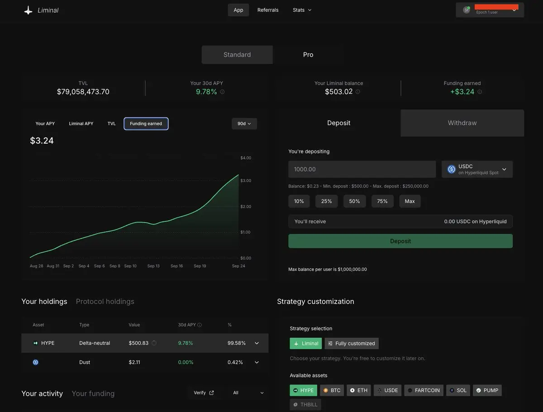Click the 10% amount button
This screenshot has height=412, width=543.
299,201
